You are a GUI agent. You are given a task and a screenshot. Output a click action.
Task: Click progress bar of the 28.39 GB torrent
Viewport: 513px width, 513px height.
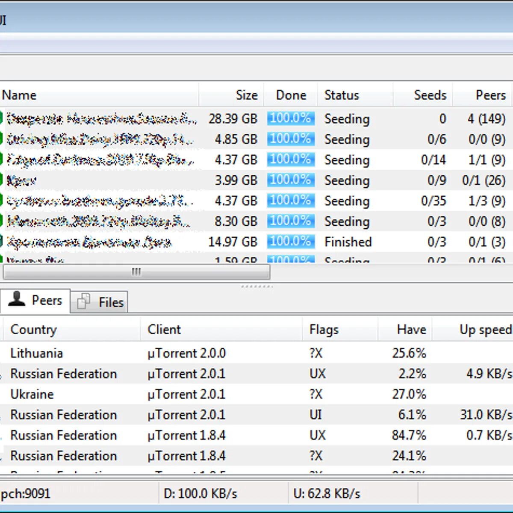coord(291,118)
